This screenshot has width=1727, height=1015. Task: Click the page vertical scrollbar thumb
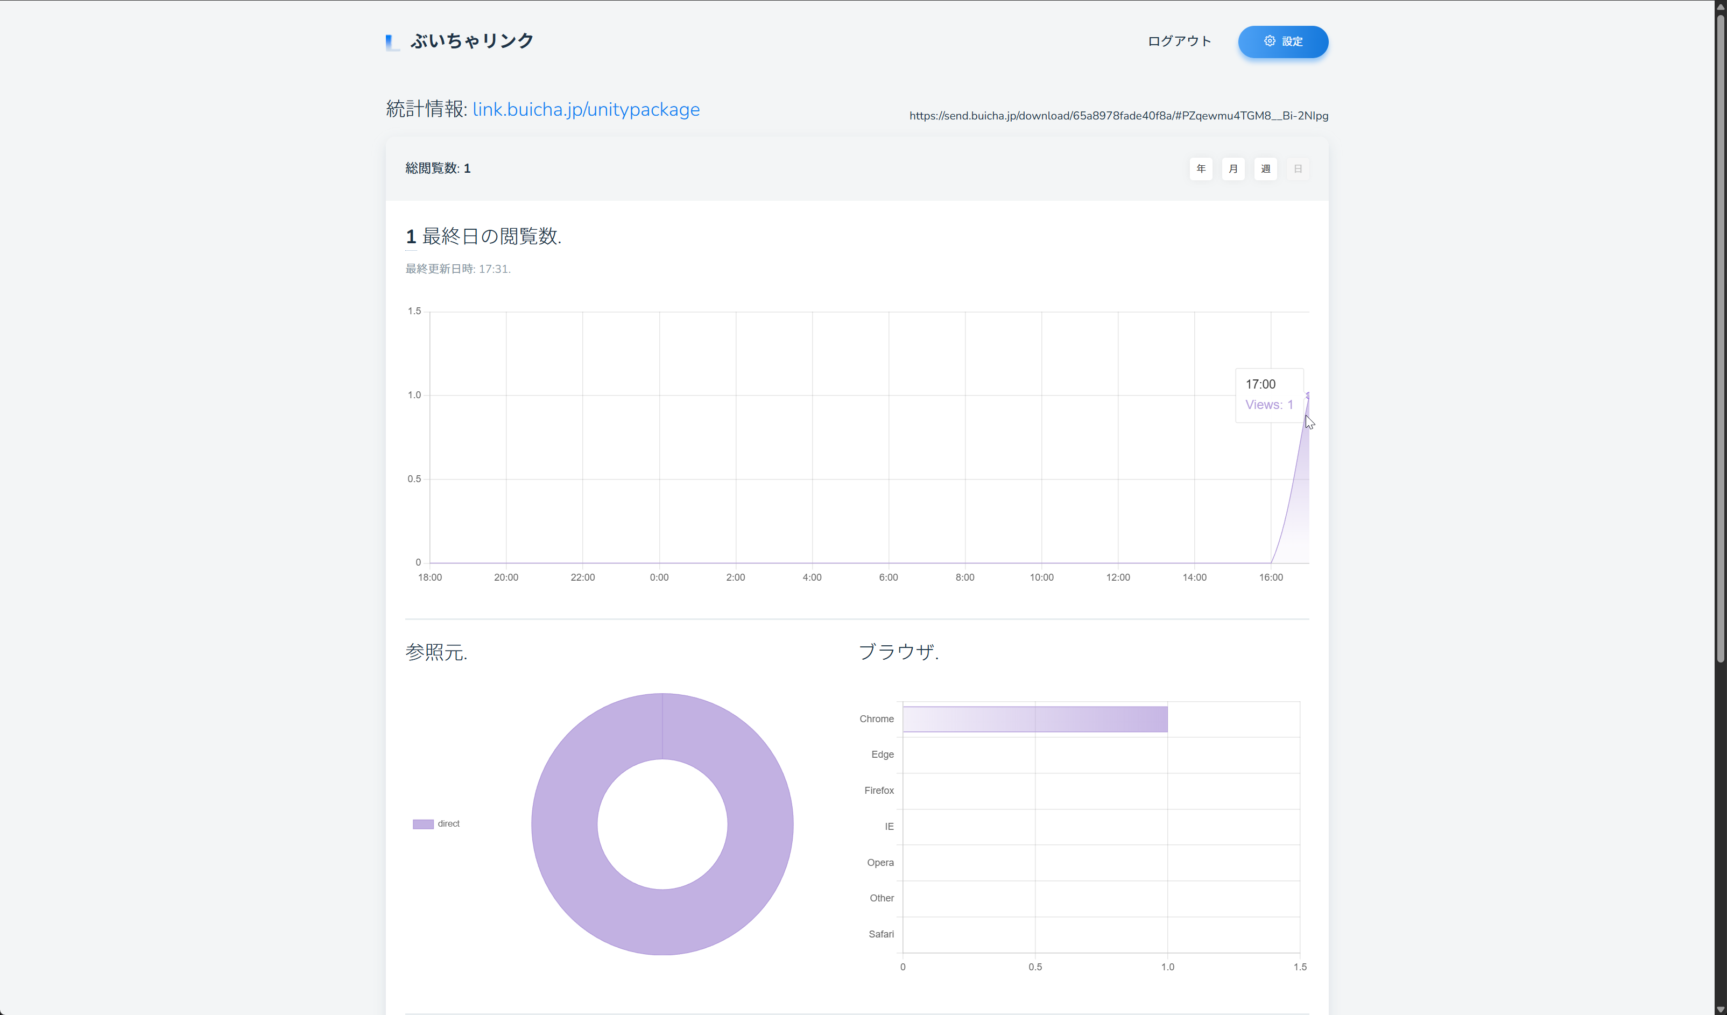point(1720,339)
